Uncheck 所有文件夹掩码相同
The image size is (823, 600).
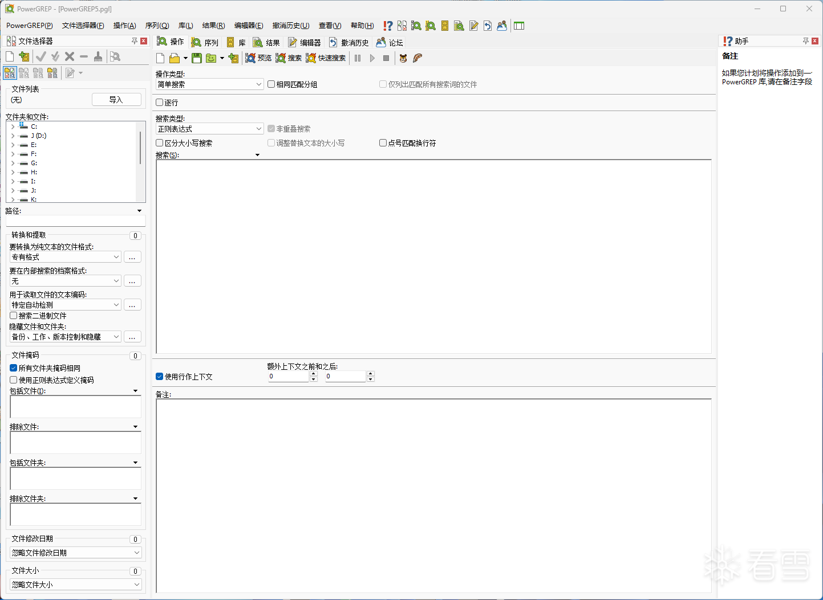(14, 368)
